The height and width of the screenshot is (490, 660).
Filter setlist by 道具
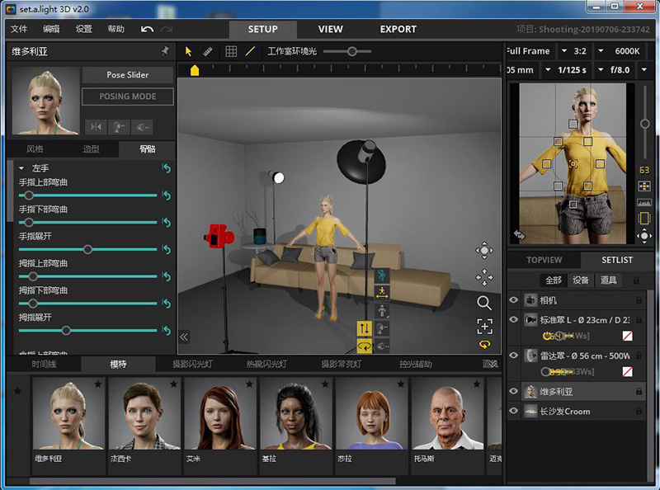point(608,280)
